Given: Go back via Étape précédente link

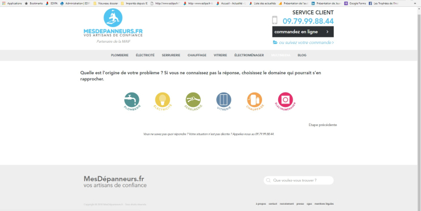Looking at the screenshot, I should tap(323, 125).
